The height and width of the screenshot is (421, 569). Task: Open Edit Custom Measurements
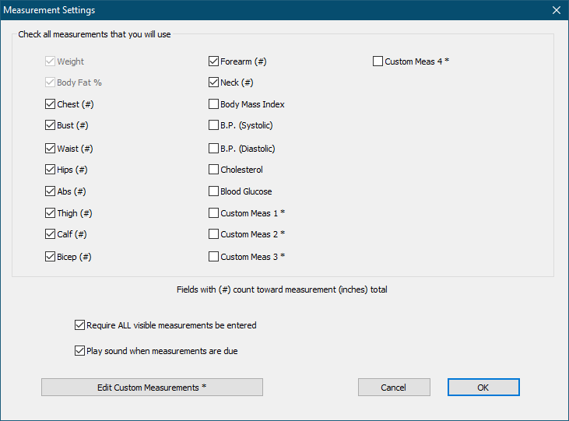[152, 387]
